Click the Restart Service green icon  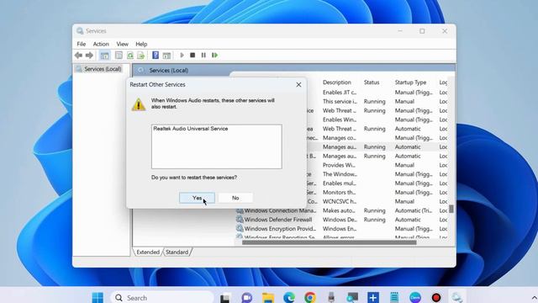tap(215, 56)
